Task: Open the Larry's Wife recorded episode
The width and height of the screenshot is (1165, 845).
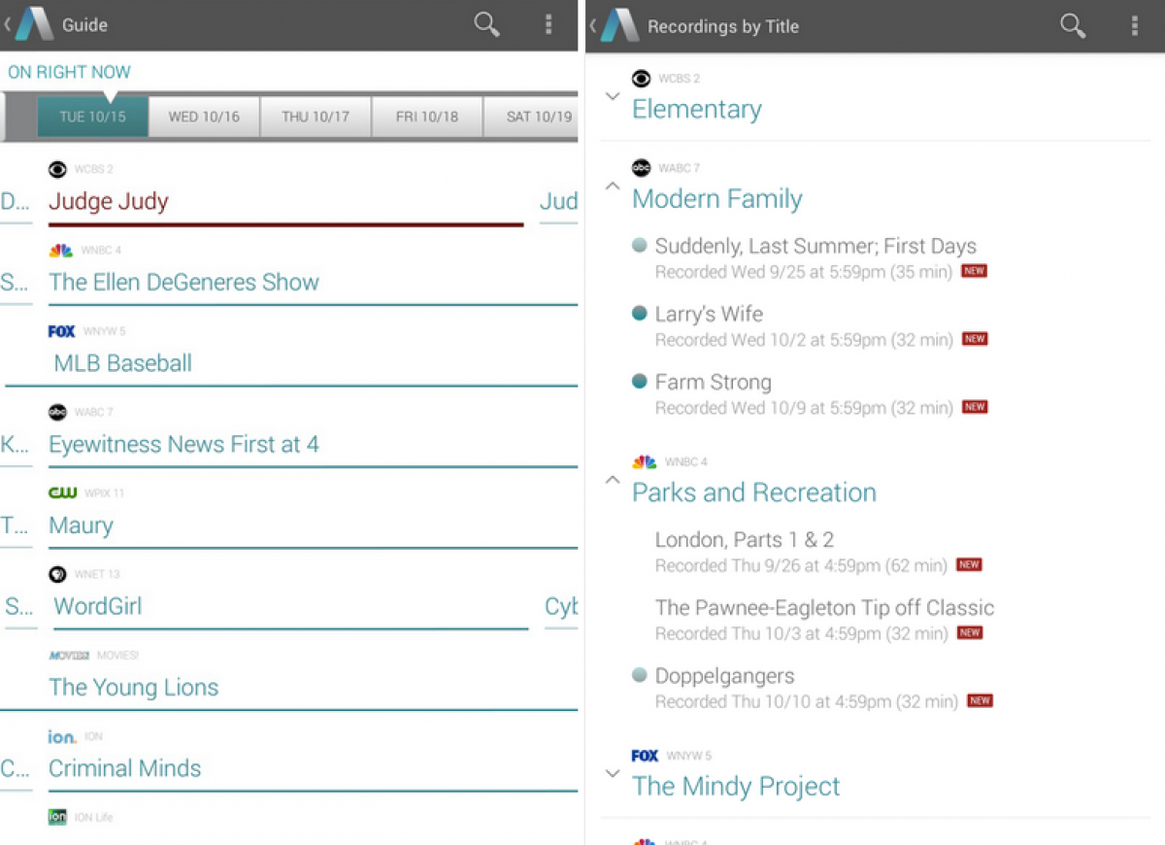Action: pyautogui.click(x=709, y=315)
